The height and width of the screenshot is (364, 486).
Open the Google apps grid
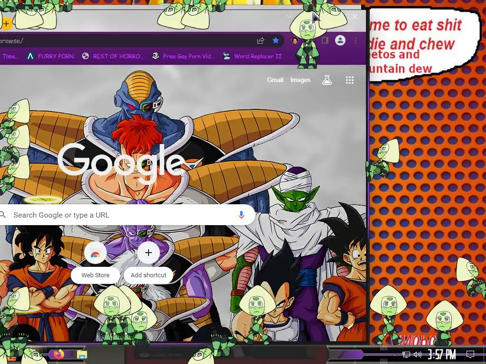pyautogui.click(x=350, y=80)
